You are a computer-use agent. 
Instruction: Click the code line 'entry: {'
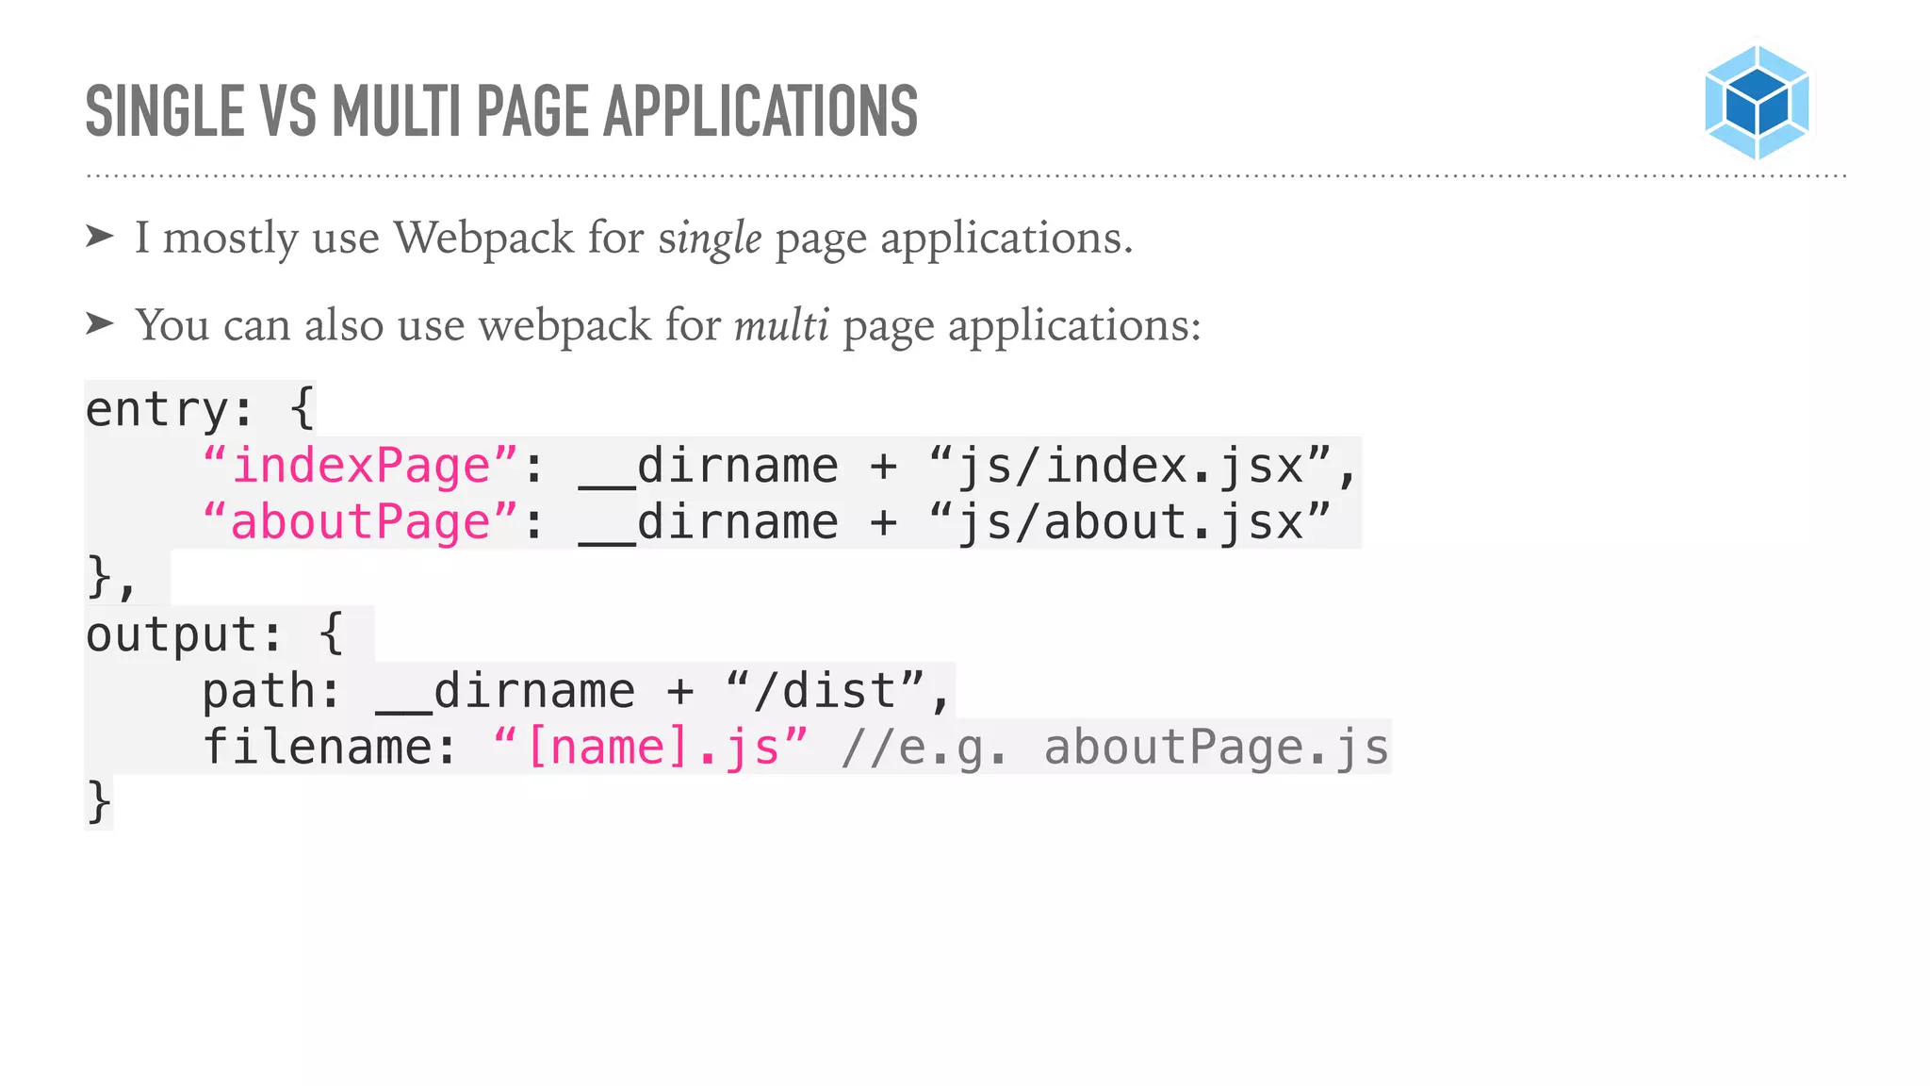200,408
